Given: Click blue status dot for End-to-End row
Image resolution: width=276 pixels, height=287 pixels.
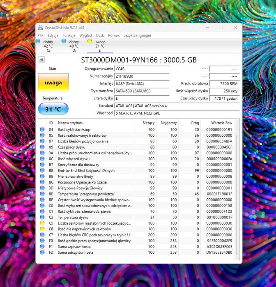Looking at the screenshot, I should point(42,170).
